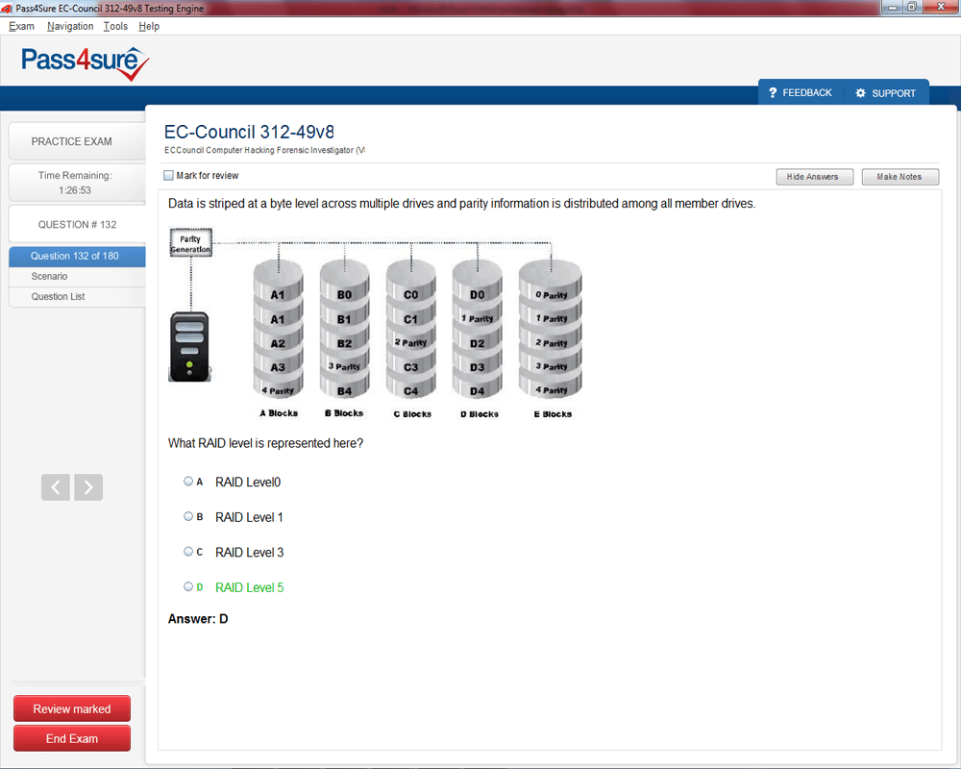Go to next question arrow

coord(88,487)
